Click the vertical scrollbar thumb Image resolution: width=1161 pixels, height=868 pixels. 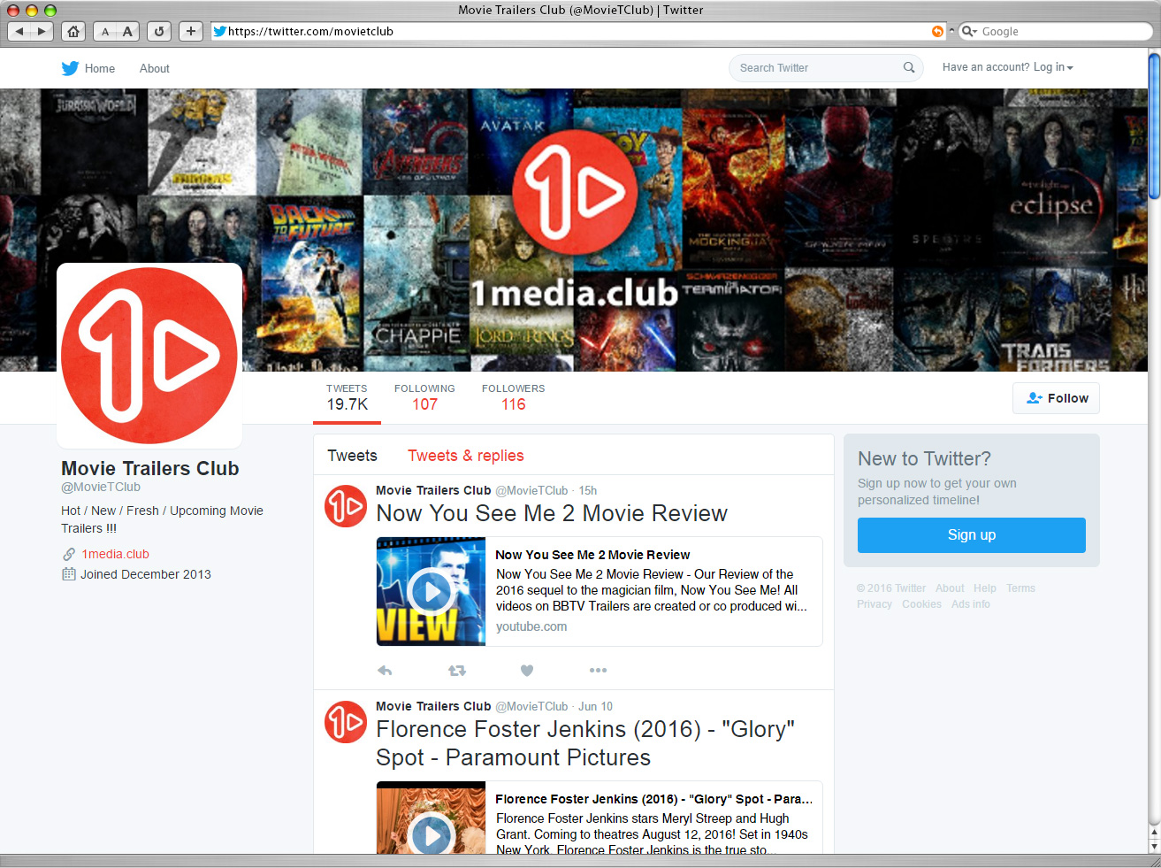(x=1154, y=126)
